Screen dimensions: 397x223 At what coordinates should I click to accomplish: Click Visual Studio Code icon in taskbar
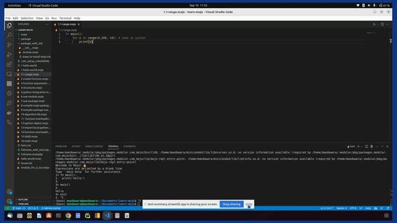tap(107, 216)
